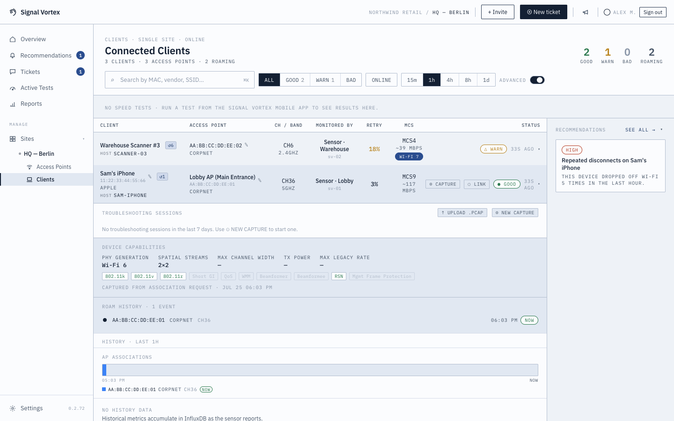Start a New Capture session
The width and height of the screenshot is (674, 421).
[x=515, y=213]
